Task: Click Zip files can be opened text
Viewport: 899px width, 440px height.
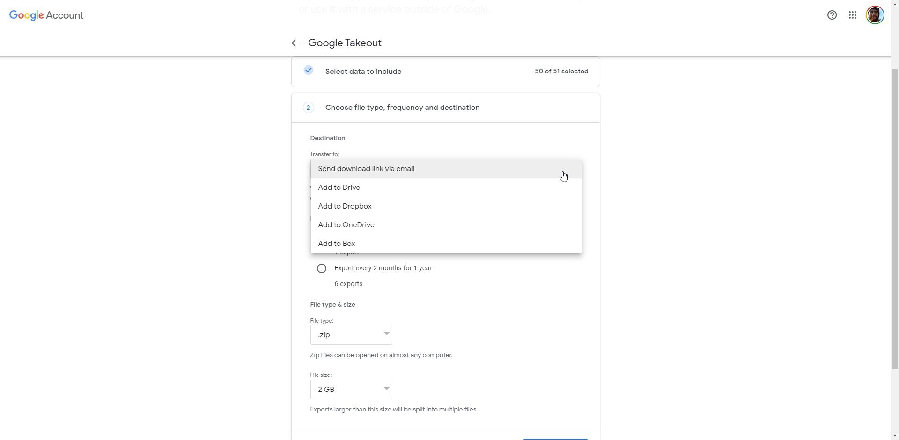Action: [x=381, y=355]
